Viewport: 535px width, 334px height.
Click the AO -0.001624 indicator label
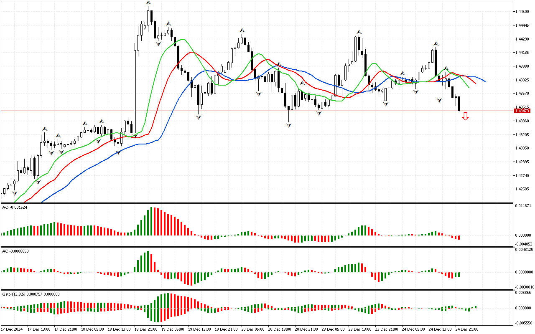pyautogui.click(x=15, y=207)
